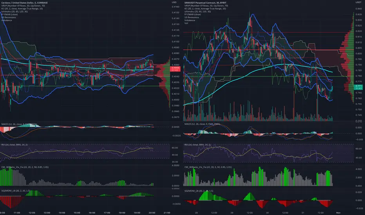Viewport: 365px width, 215px height.
Task: Click RSI pane label on SRMUSDT chart
Action: coord(198,145)
